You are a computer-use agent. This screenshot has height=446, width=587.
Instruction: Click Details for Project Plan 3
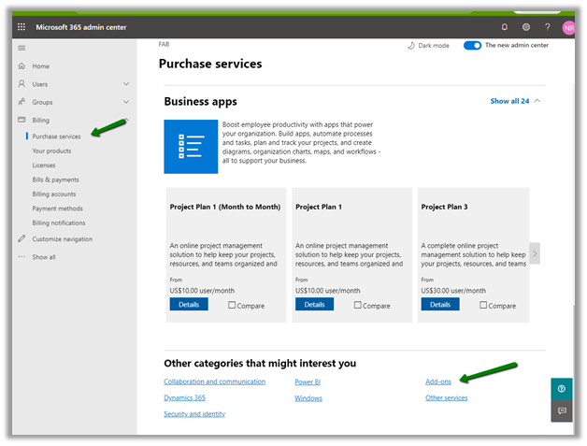(x=440, y=304)
